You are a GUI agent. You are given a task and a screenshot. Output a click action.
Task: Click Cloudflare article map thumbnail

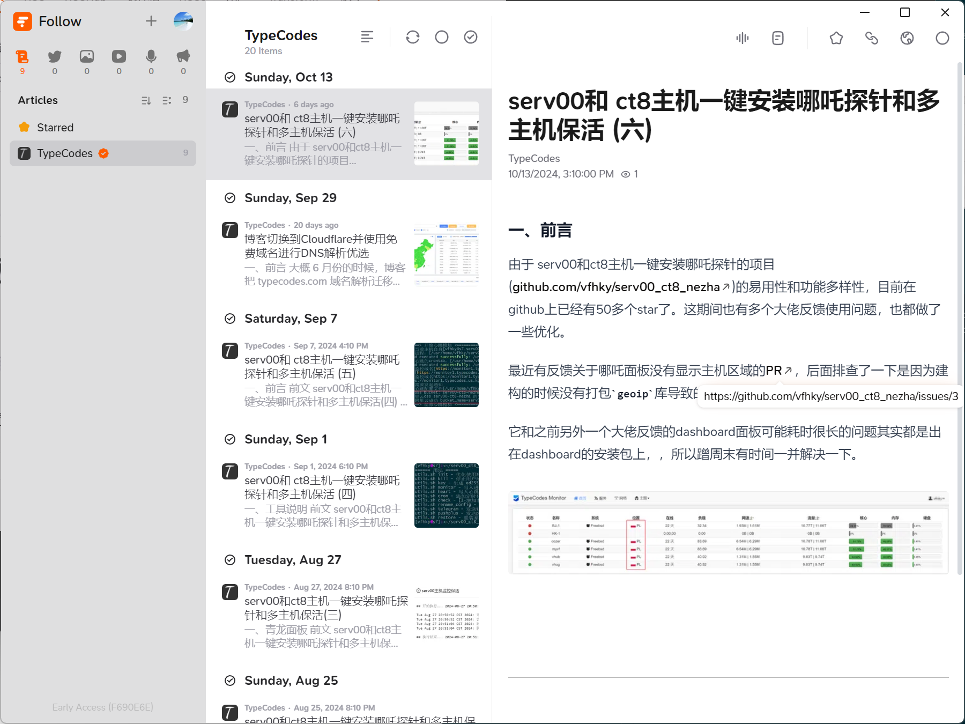[x=447, y=254]
